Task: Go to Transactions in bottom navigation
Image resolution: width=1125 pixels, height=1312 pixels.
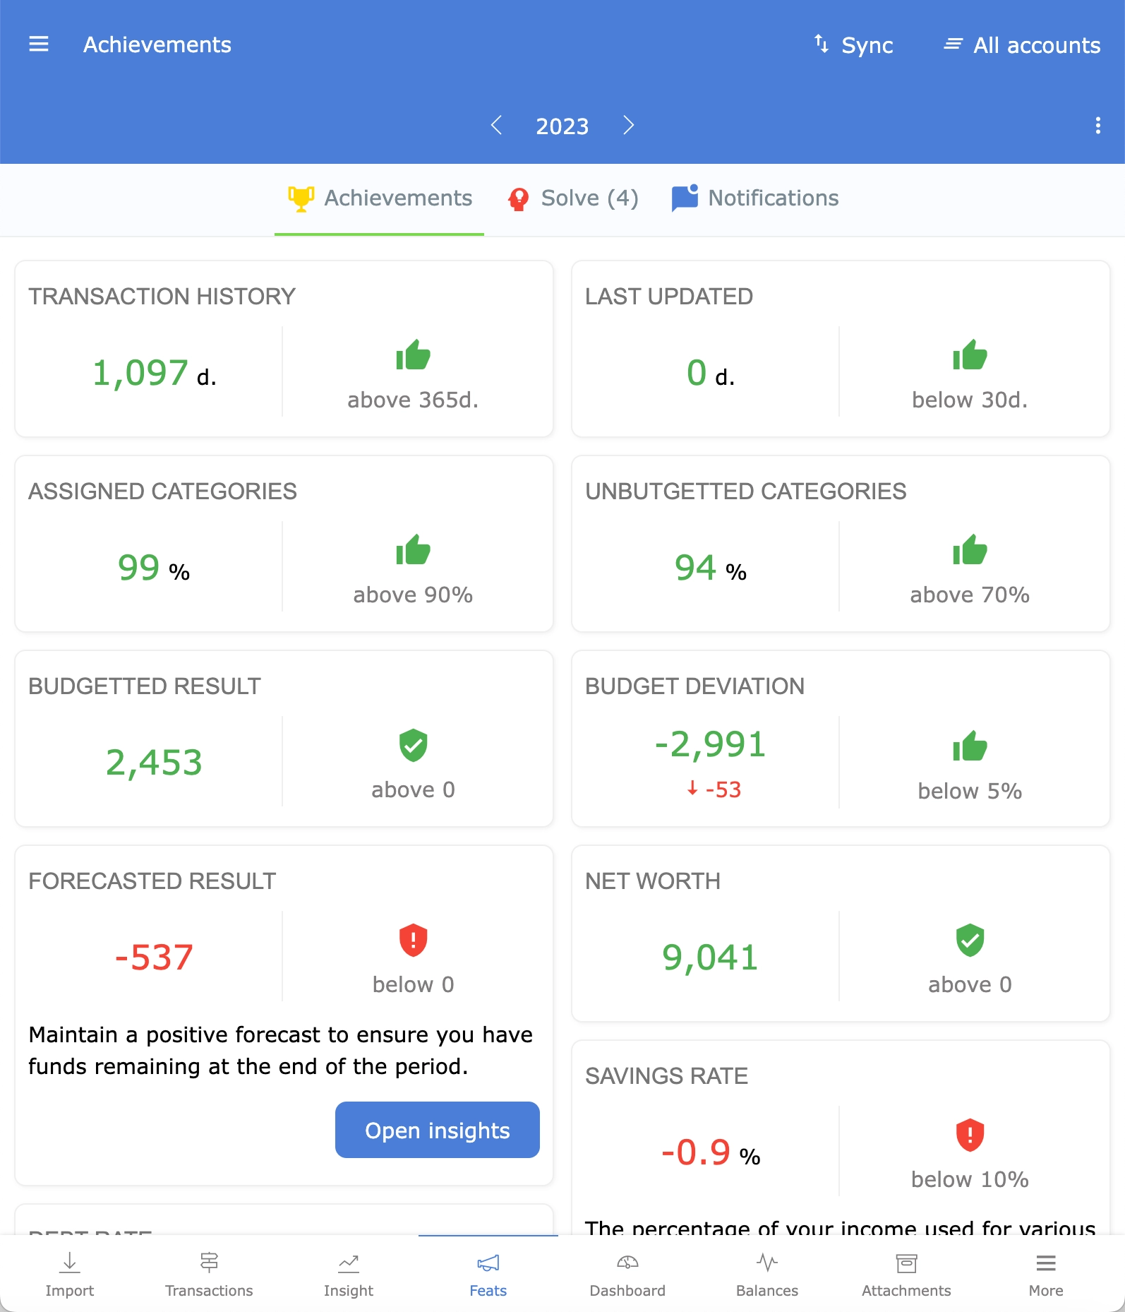Action: (x=209, y=1274)
